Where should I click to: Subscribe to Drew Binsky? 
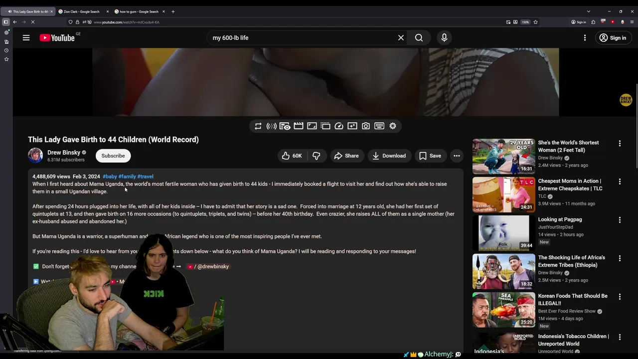tap(113, 156)
